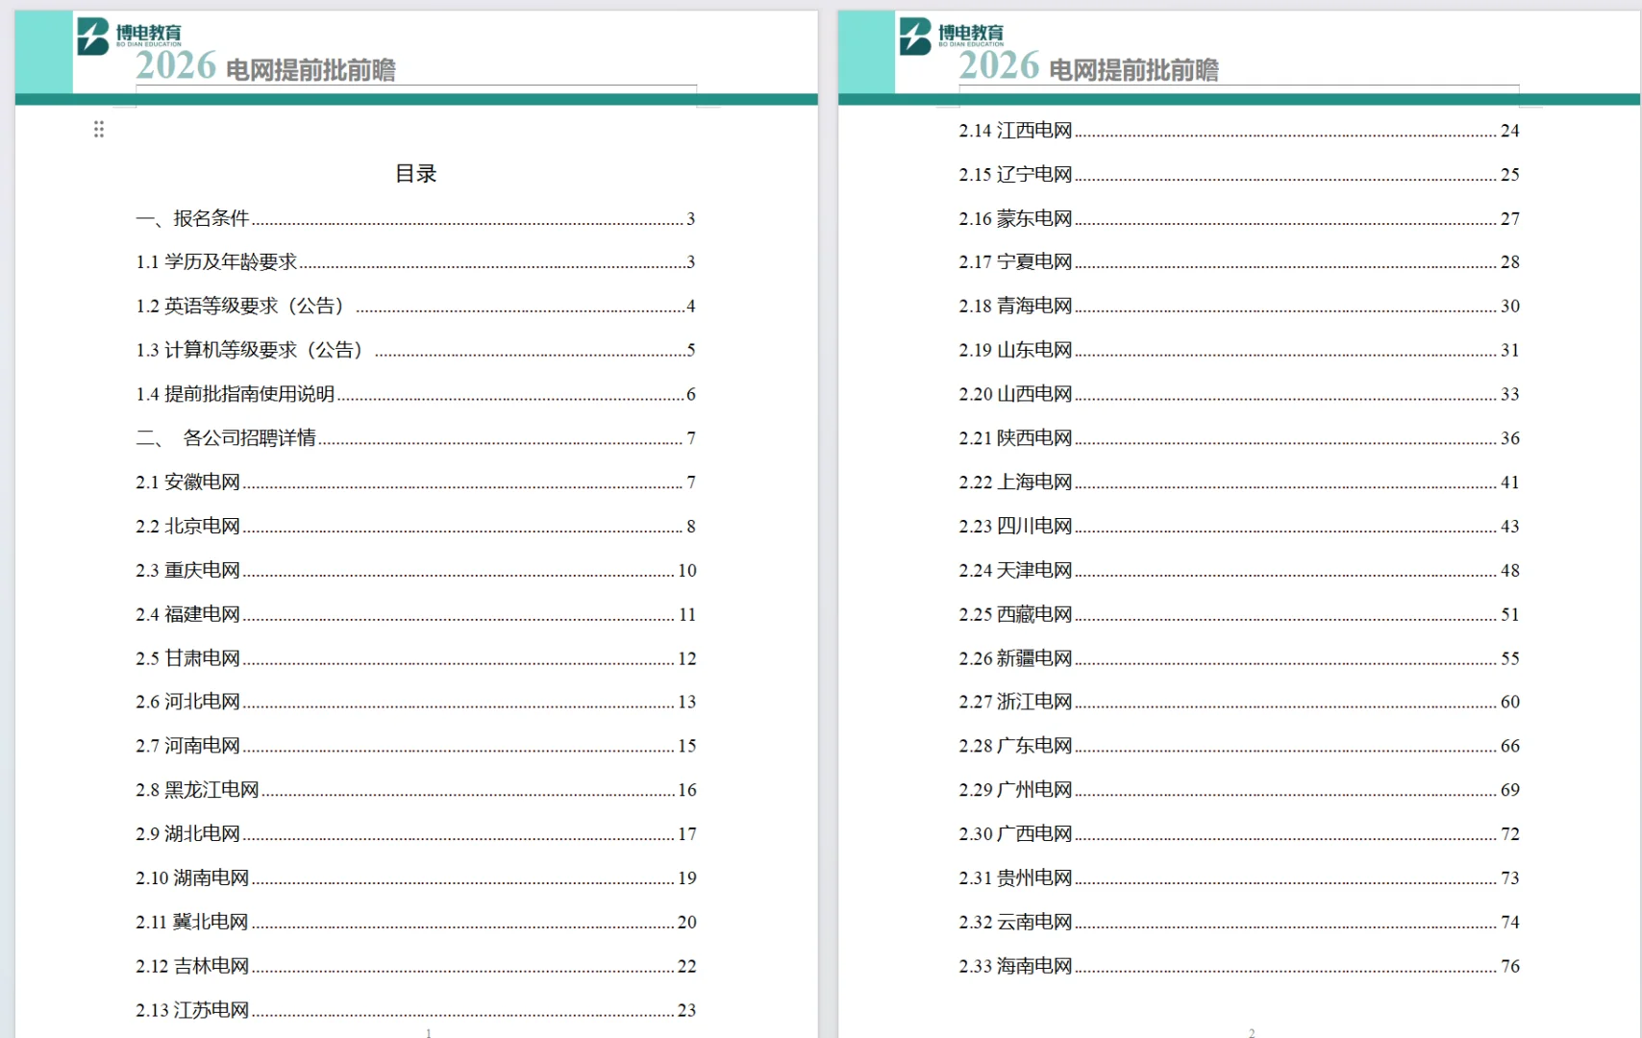
Task: Open 2.16 蒙东电网 entry
Action: click(x=1239, y=218)
